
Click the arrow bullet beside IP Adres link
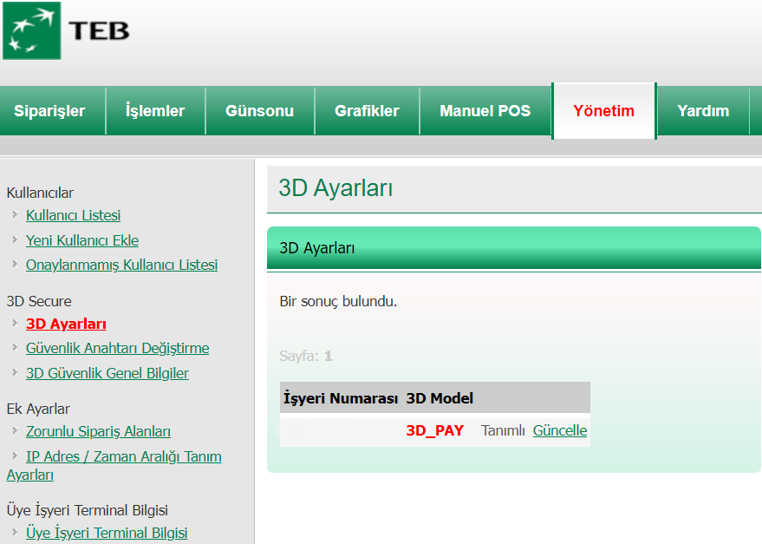click(15, 456)
